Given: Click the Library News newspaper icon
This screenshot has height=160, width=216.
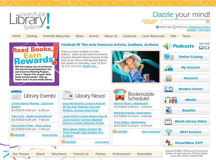Looking at the screenshot, I should 68,95.
